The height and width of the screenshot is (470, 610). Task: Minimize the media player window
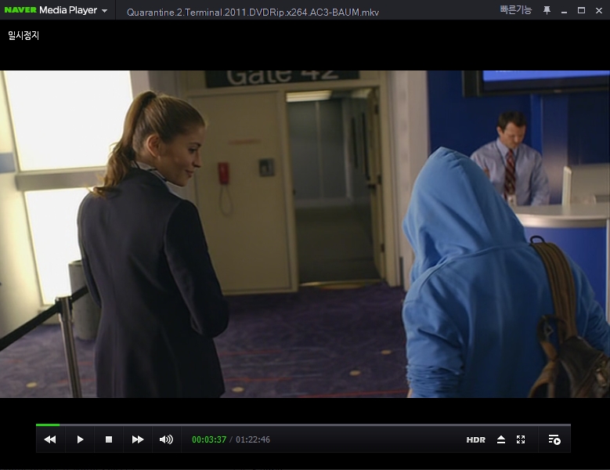coord(565,10)
